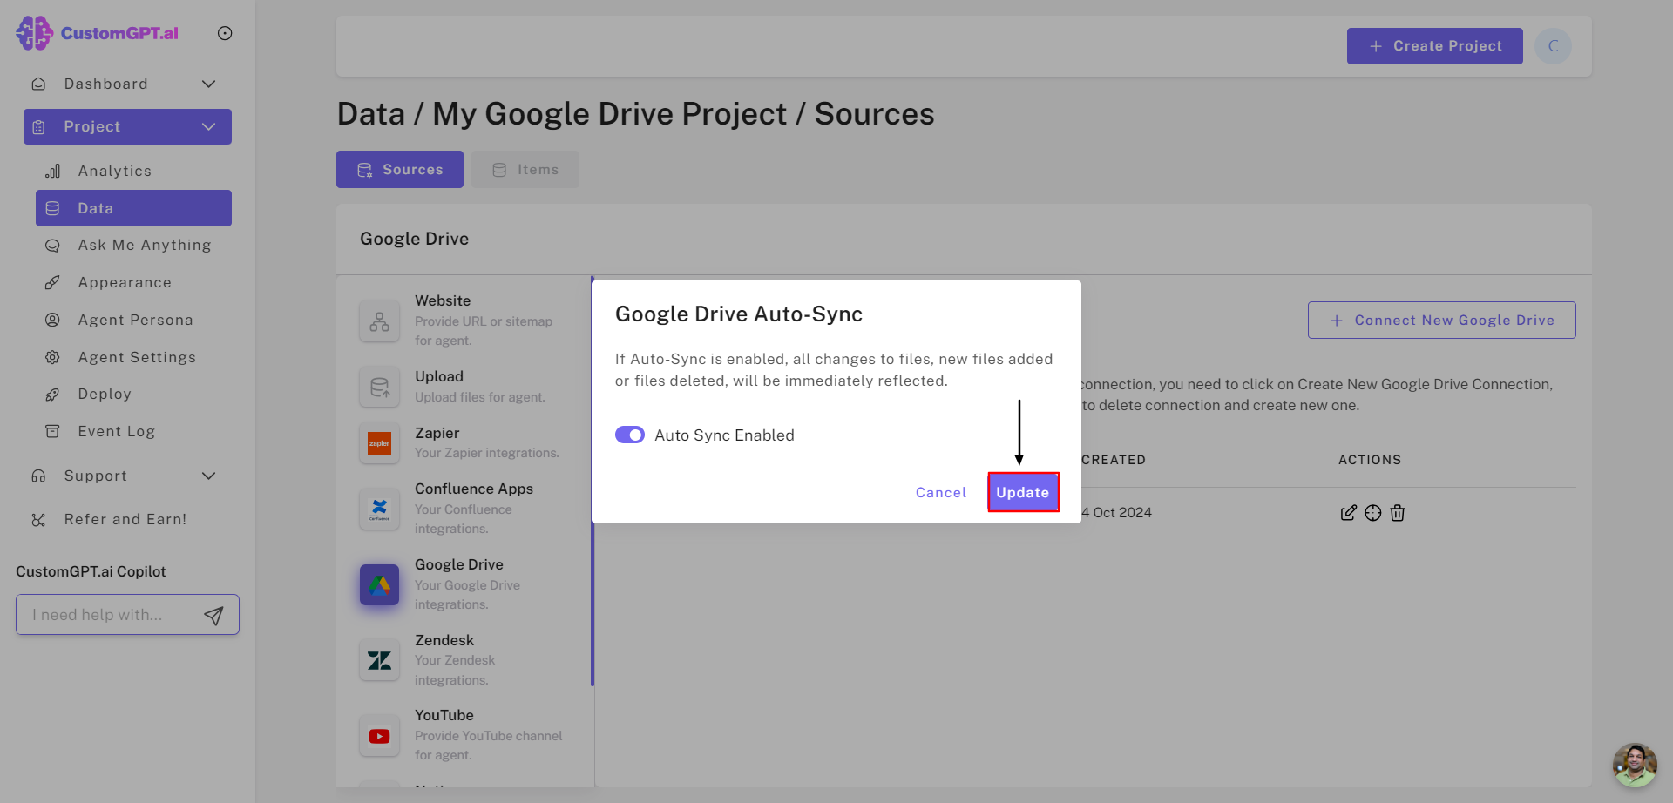Select the Zapier source icon
Image resolution: width=1673 pixels, height=803 pixels.
click(379, 443)
